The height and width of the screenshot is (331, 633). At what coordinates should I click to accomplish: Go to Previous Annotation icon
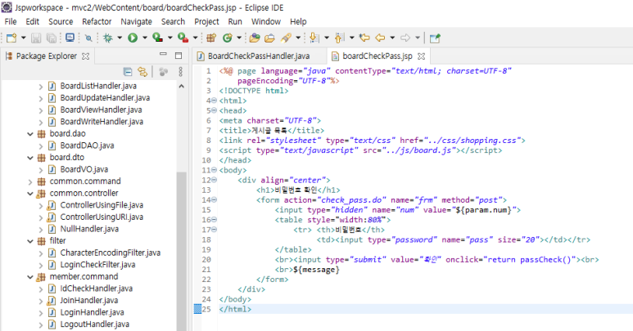pyautogui.click(x=340, y=38)
